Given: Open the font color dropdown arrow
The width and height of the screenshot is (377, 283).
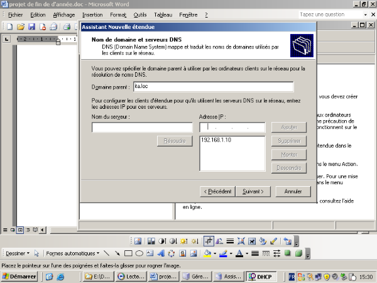Looking at the screenshot, I should (x=247, y=253).
